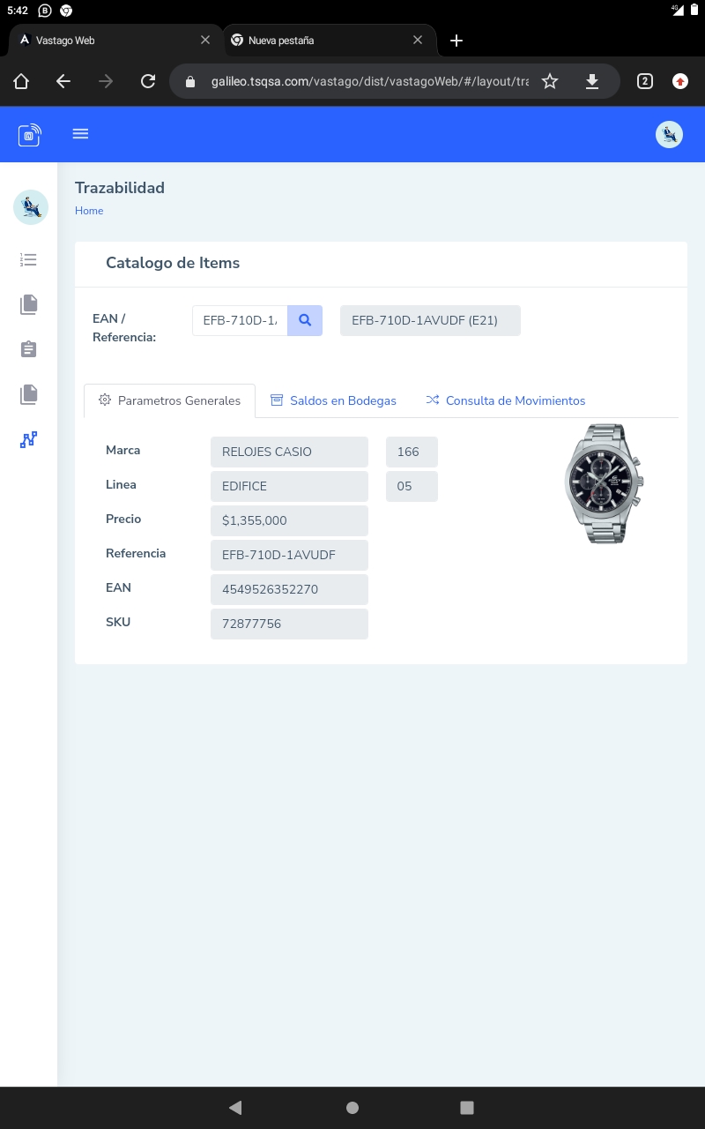Click the magnifier search button beside EAN field

305,320
